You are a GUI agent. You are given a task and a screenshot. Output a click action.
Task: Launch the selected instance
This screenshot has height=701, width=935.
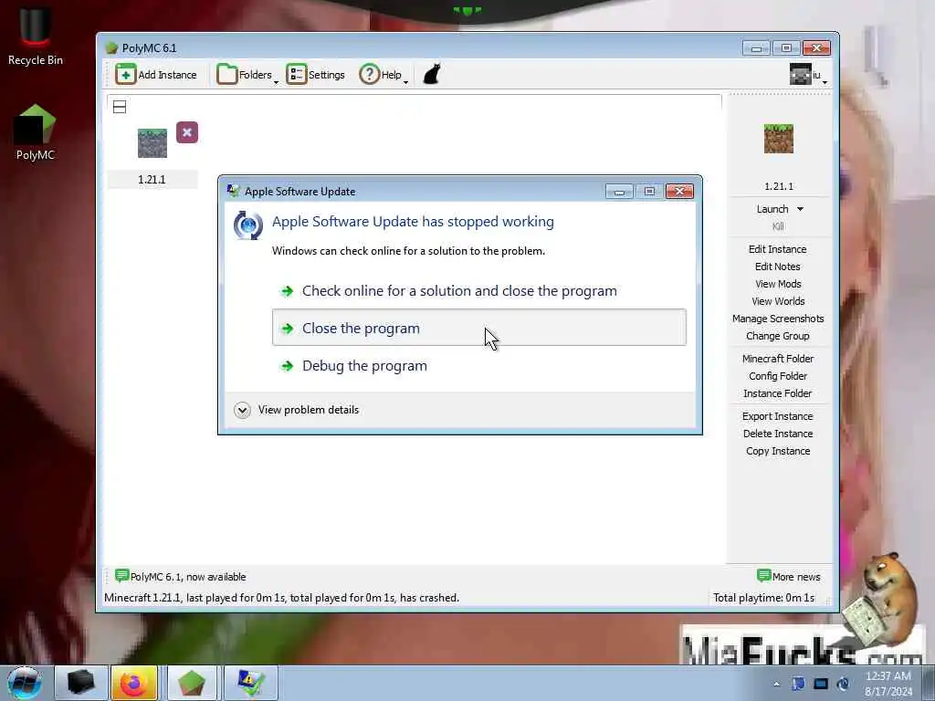(772, 209)
